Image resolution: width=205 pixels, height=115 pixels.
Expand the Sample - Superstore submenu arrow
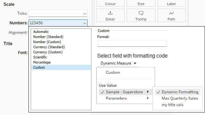[x=148, y=92]
